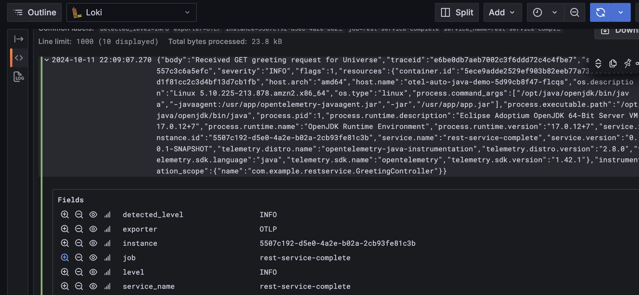This screenshot has width=639, height=295.
Task: Filter out detected_level value
Action: point(79,214)
